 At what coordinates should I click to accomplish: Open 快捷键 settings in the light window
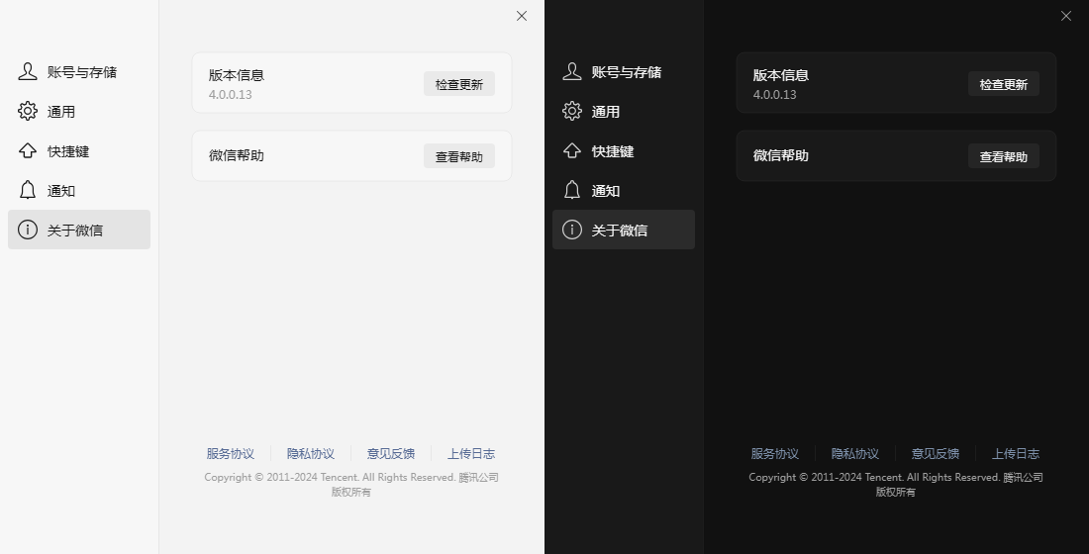pos(79,150)
